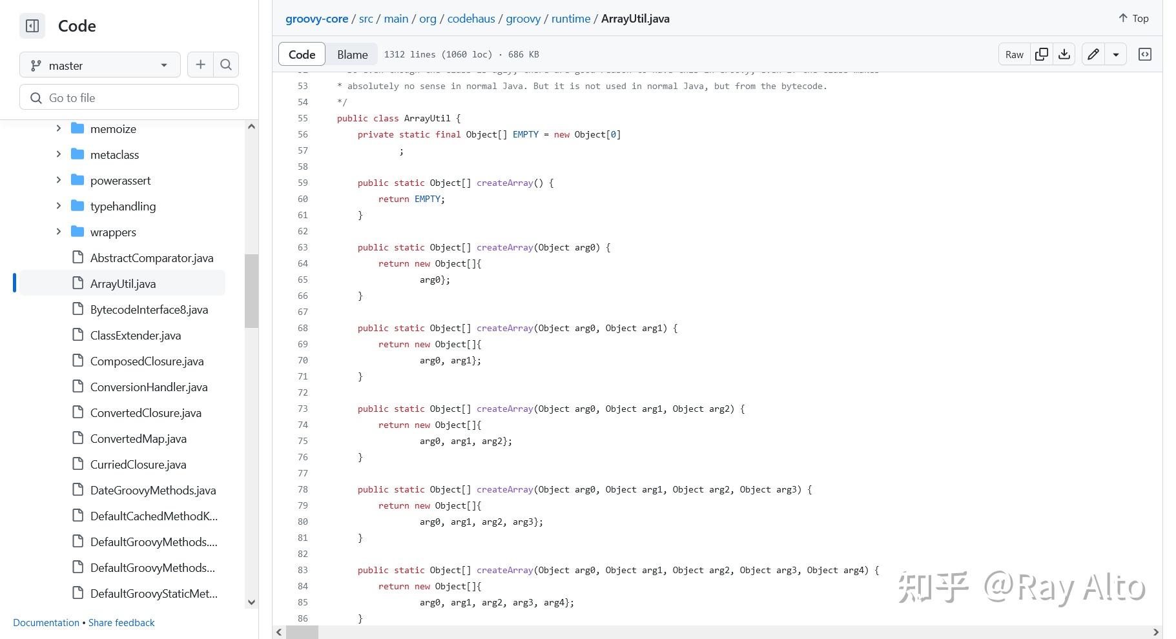Download the ArrayUtil.java file
This screenshot has height=639, width=1176.
pyautogui.click(x=1064, y=54)
